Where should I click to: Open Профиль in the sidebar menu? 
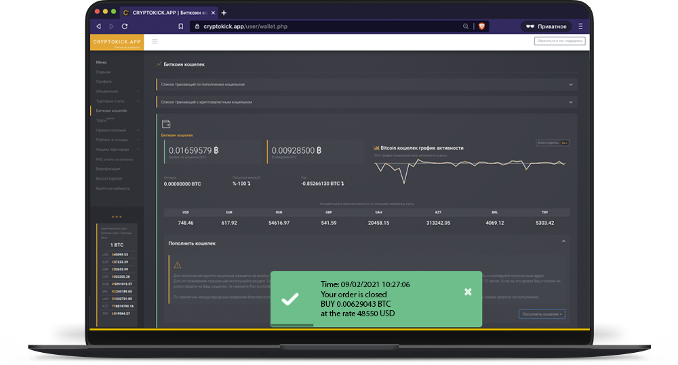(x=104, y=82)
